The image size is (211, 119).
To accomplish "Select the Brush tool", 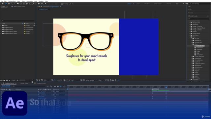I will [33, 4].
